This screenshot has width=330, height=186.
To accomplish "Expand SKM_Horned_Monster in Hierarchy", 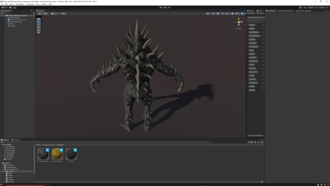I will coord(7,20).
